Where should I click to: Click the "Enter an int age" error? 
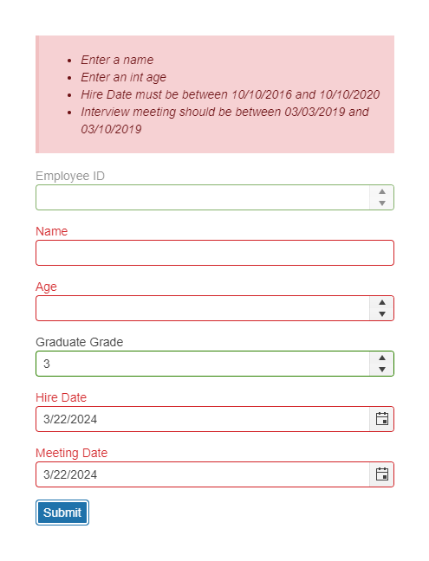124,77
